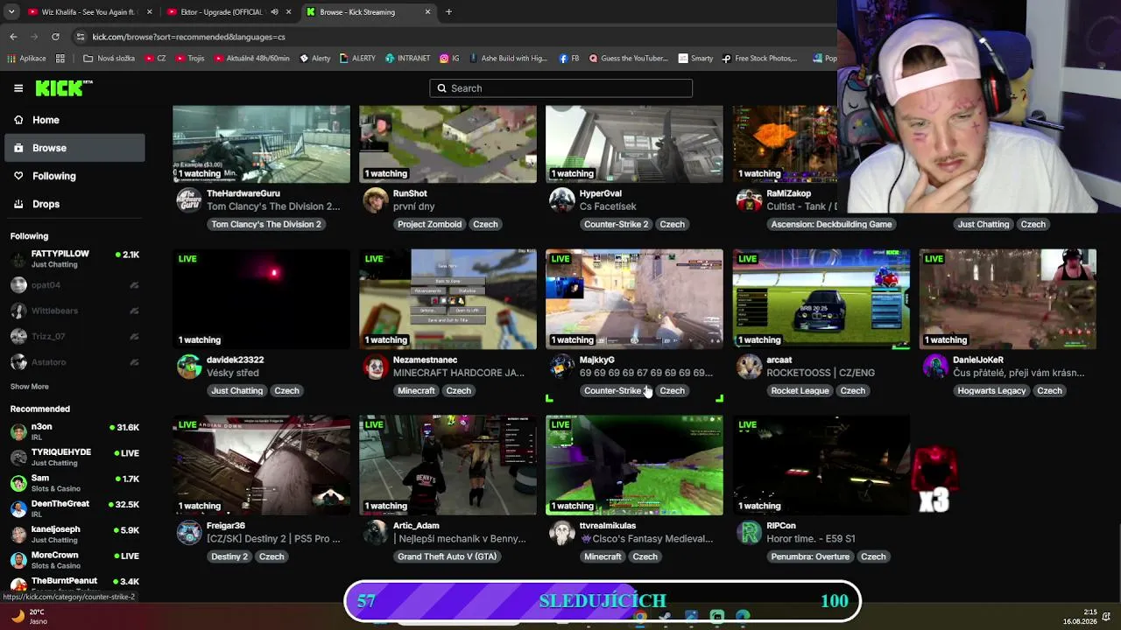This screenshot has height=630, width=1121.
Task: Open Artic_Adam GTA stream thumbnail
Action: click(x=448, y=465)
